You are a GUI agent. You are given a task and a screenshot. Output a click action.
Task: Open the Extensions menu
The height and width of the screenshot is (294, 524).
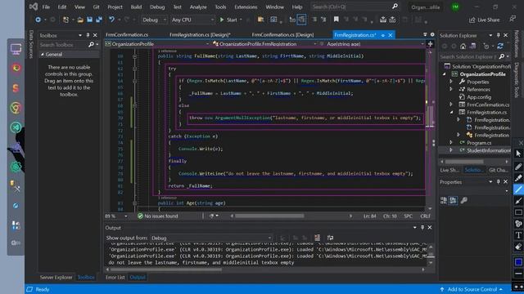point(246,7)
